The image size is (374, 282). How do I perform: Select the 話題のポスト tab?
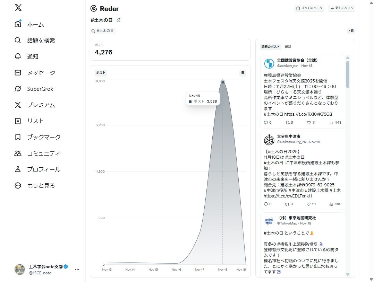[x=271, y=47]
